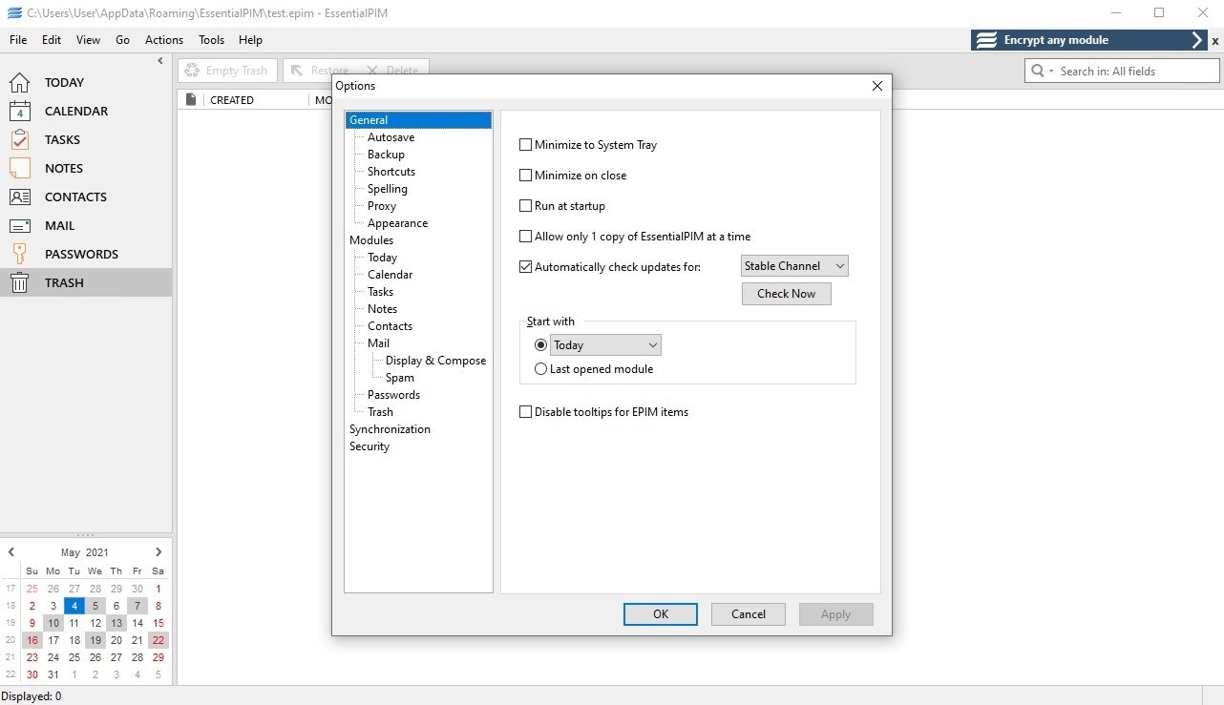Viewport: 1224px width, 705px height.
Task: Click Cancel in the Options dialog
Action: coord(749,614)
